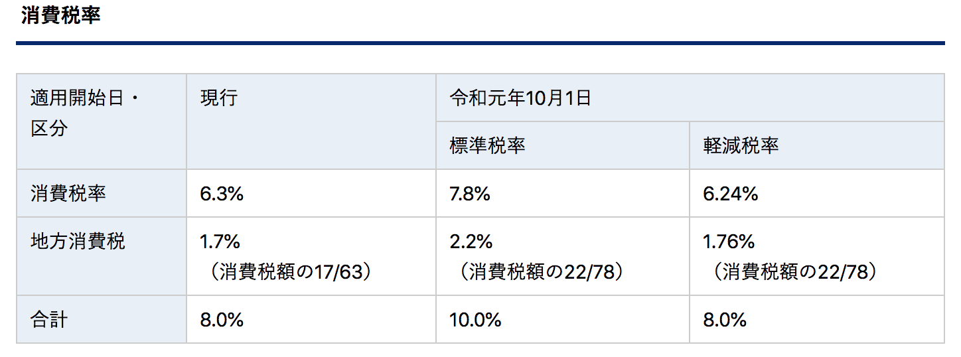Click the 地方消費税 row label

pyautogui.click(x=78, y=241)
